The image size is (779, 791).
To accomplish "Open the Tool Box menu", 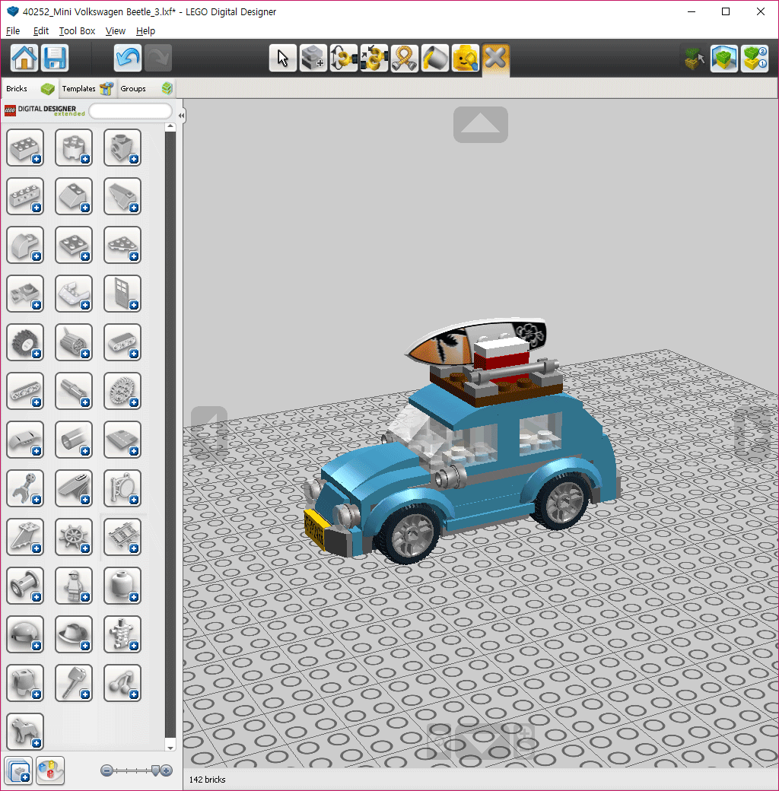I will [x=77, y=31].
